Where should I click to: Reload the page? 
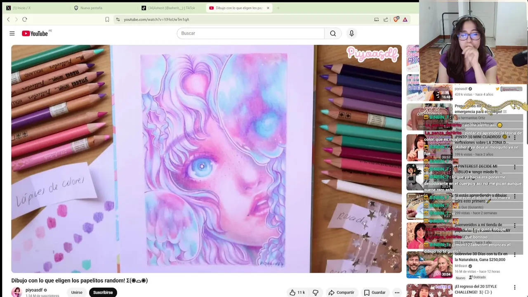25,19
